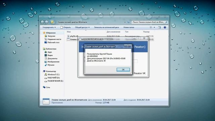Select Избранное in navigation pane
This screenshot has height=121, width=215.
(x=51, y=33)
